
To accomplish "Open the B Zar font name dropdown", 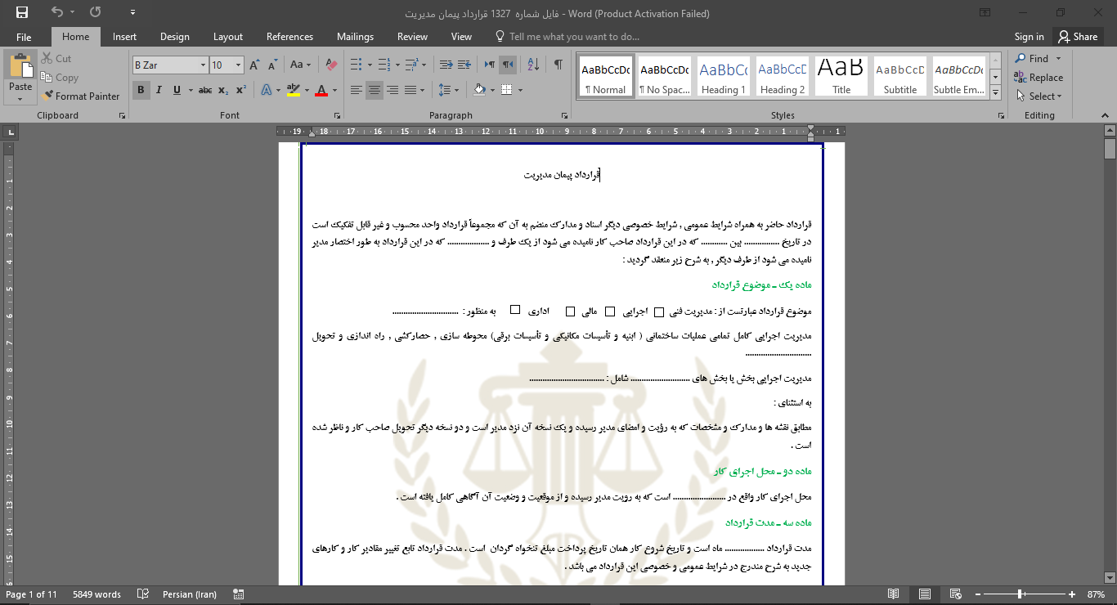I will coord(204,65).
